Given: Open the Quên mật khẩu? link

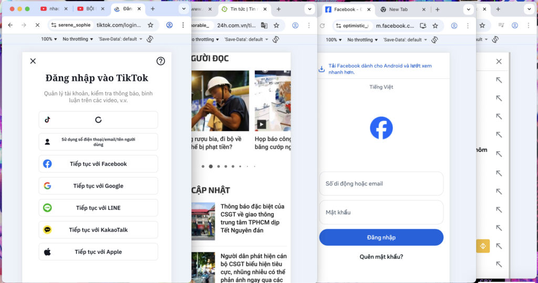Looking at the screenshot, I should (x=381, y=257).
